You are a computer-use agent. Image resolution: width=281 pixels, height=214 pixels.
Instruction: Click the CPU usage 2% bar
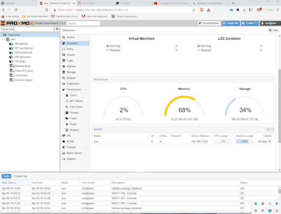point(223,142)
